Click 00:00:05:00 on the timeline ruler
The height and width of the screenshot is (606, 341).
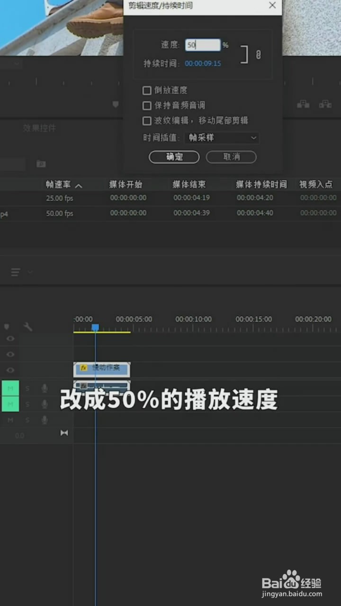[x=134, y=319]
